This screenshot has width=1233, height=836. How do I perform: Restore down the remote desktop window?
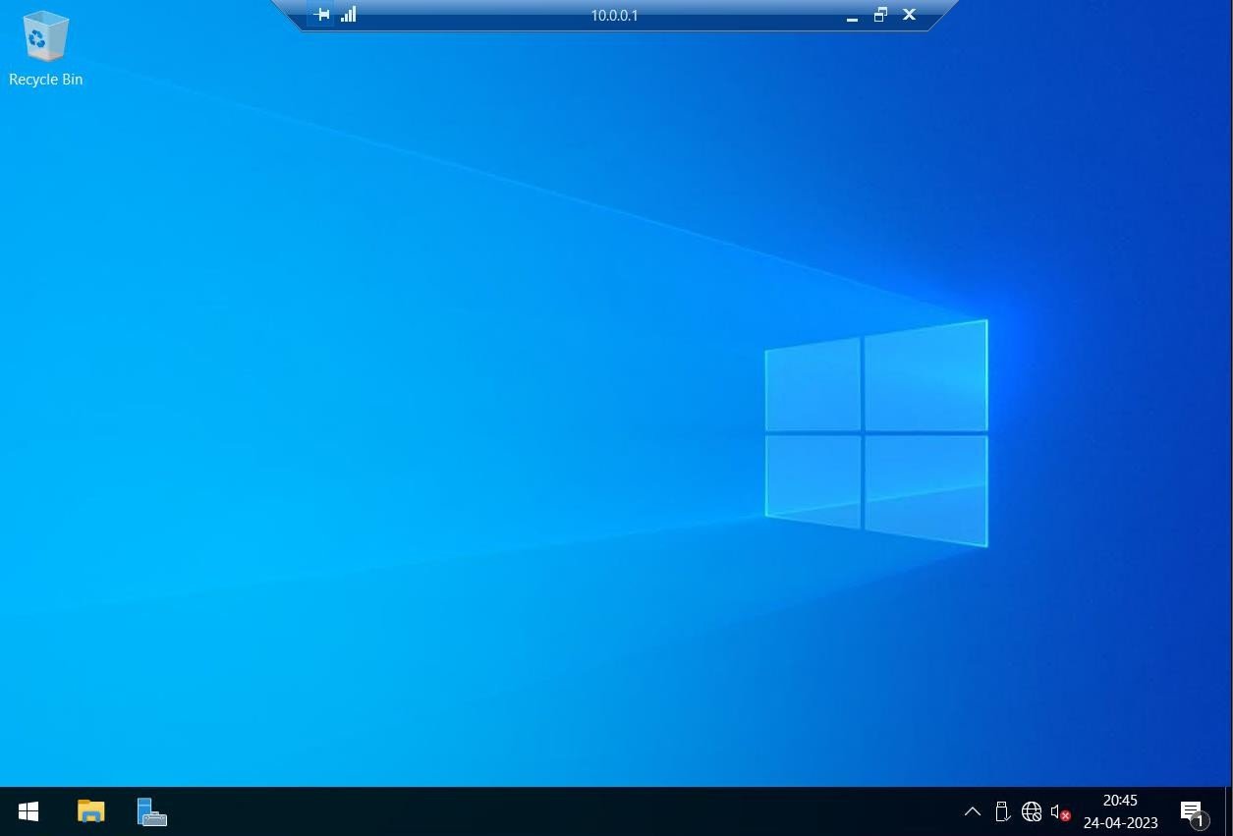(x=880, y=15)
